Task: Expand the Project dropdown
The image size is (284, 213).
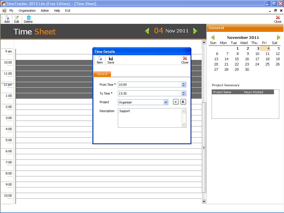Action: [x=166, y=102]
